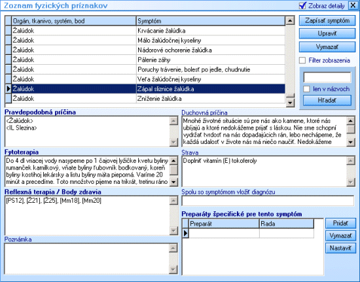Click inside the Reflexná terapia text box

tap(87, 216)
